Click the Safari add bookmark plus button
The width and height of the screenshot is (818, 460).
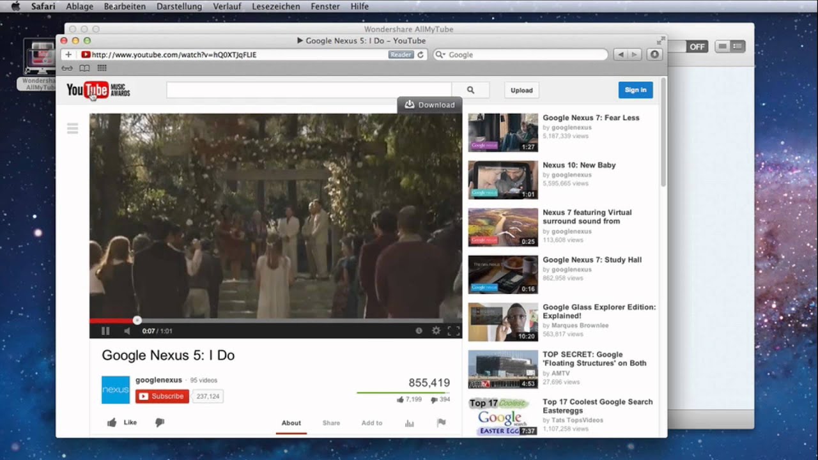[x=68, y=55]
